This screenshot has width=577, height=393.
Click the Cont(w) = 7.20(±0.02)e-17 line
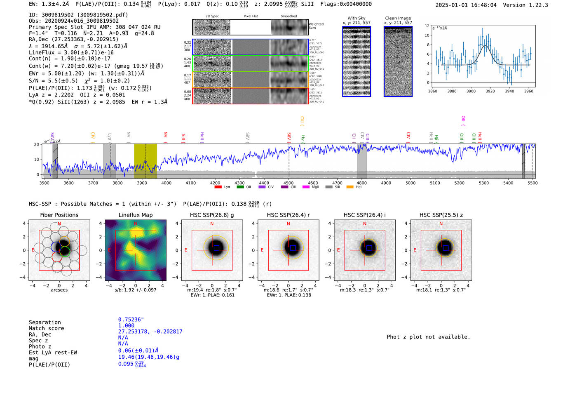pyautogui.click(x=96, y=66)
